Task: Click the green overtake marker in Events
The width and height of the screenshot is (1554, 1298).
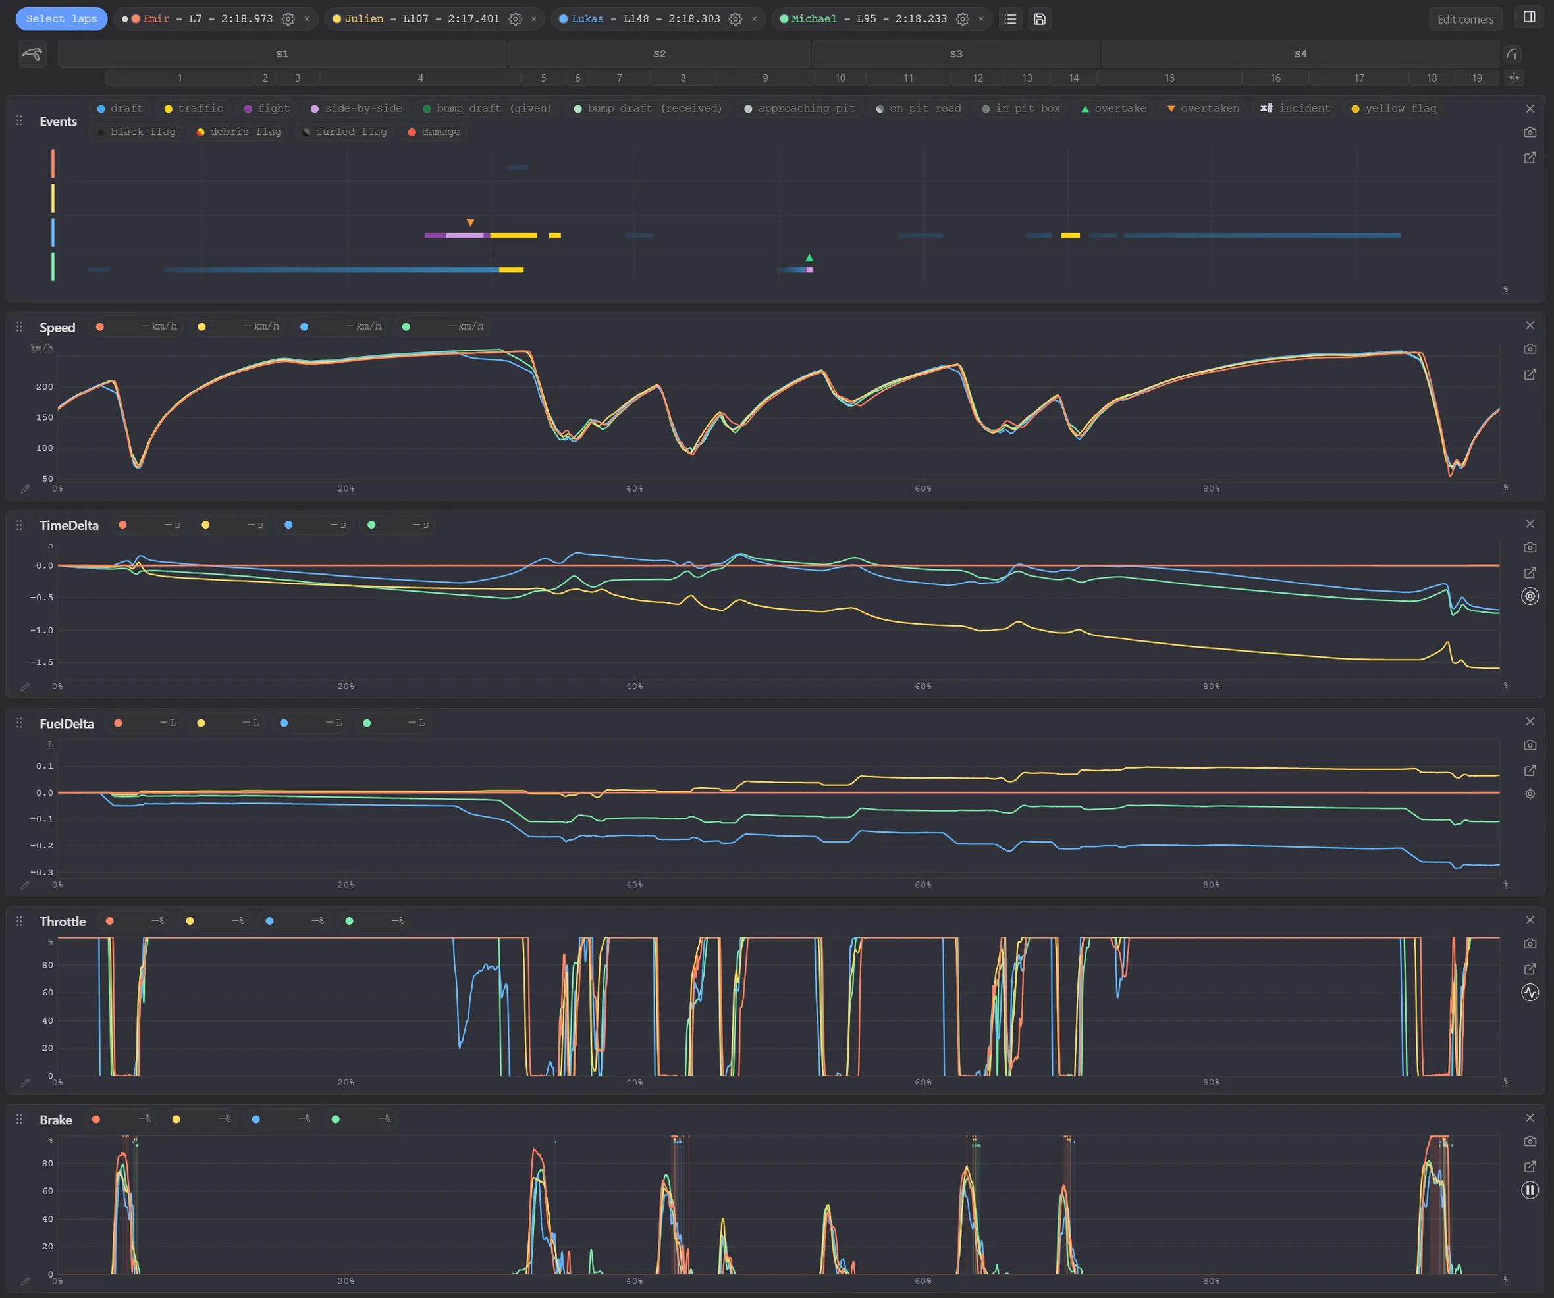Action: (809, 257)
